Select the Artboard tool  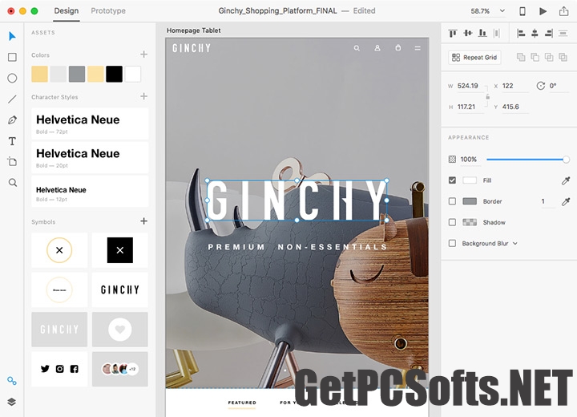[12, 162]
